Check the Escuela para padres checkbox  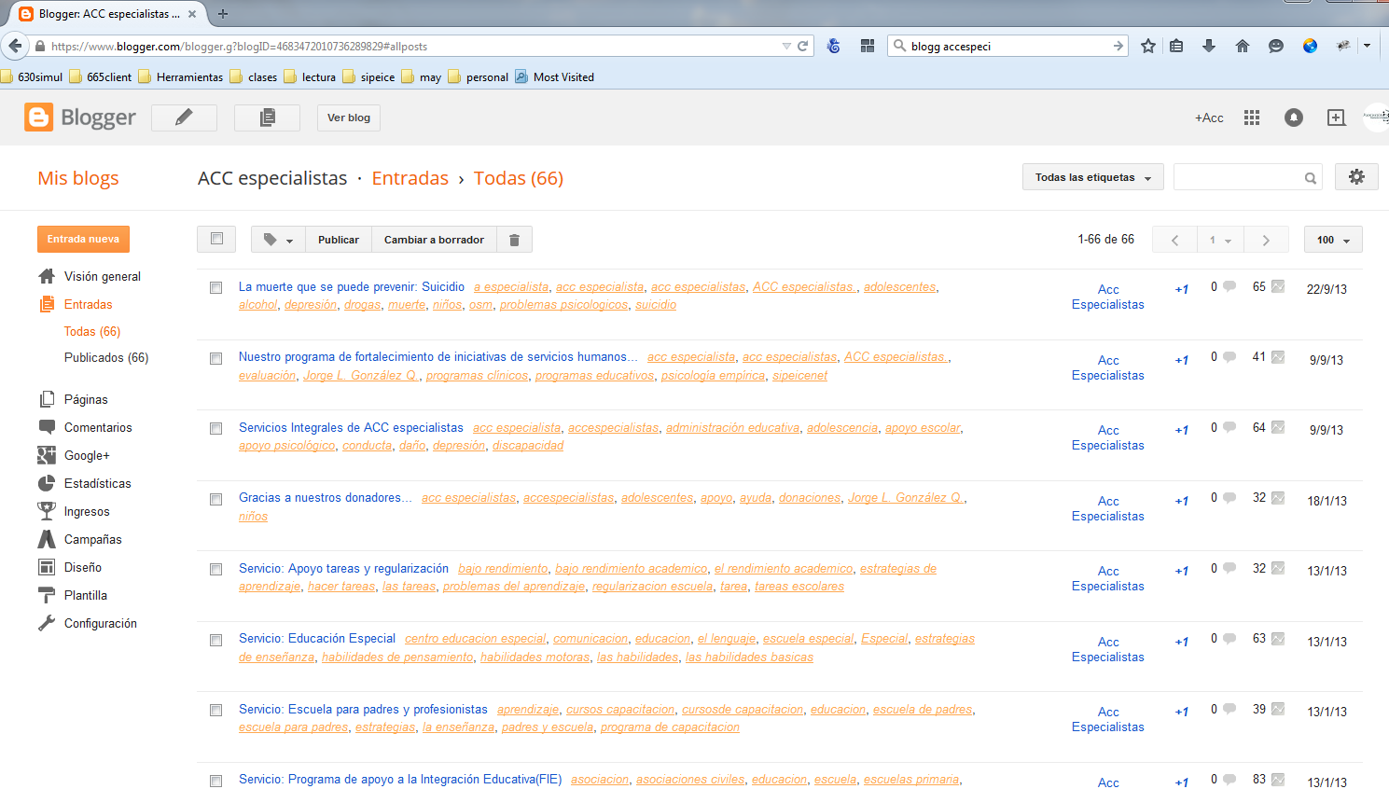click(216, 711)
